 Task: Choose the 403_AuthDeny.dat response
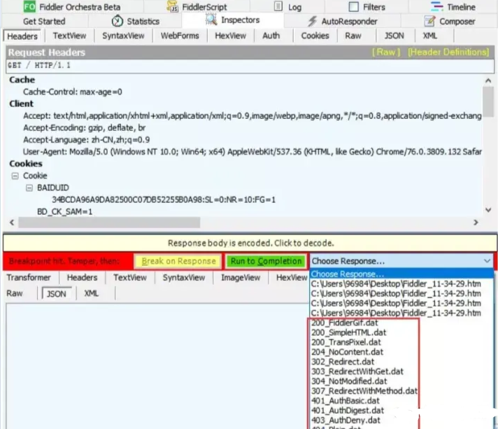coord(346,421)
